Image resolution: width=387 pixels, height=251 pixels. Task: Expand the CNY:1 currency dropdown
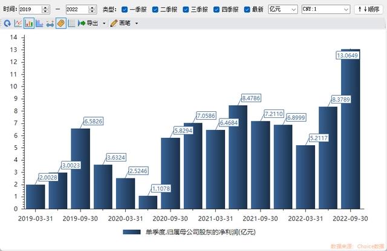tap(326, 10)
